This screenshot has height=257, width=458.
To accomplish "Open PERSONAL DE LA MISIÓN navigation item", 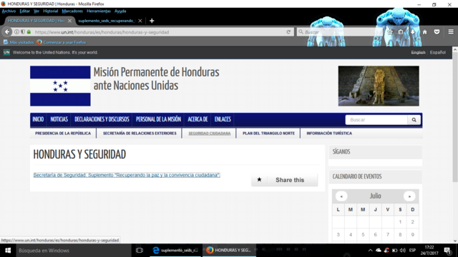I will (158, 119).
